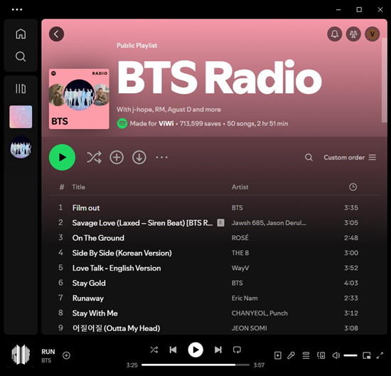
Task: Open ViWi profile link
Action: (166, 123)
